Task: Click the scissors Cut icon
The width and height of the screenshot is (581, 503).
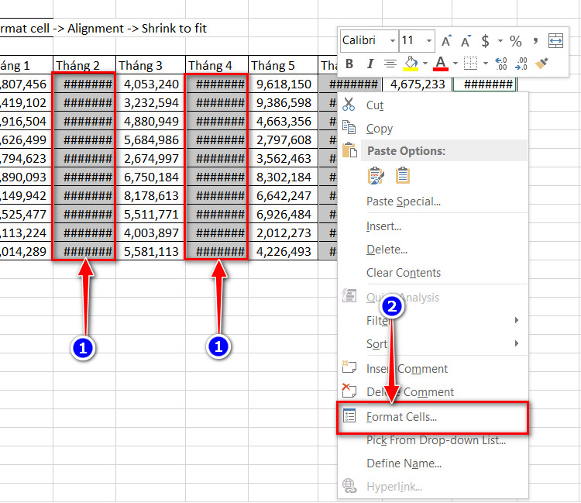Action: coord(349,105)
